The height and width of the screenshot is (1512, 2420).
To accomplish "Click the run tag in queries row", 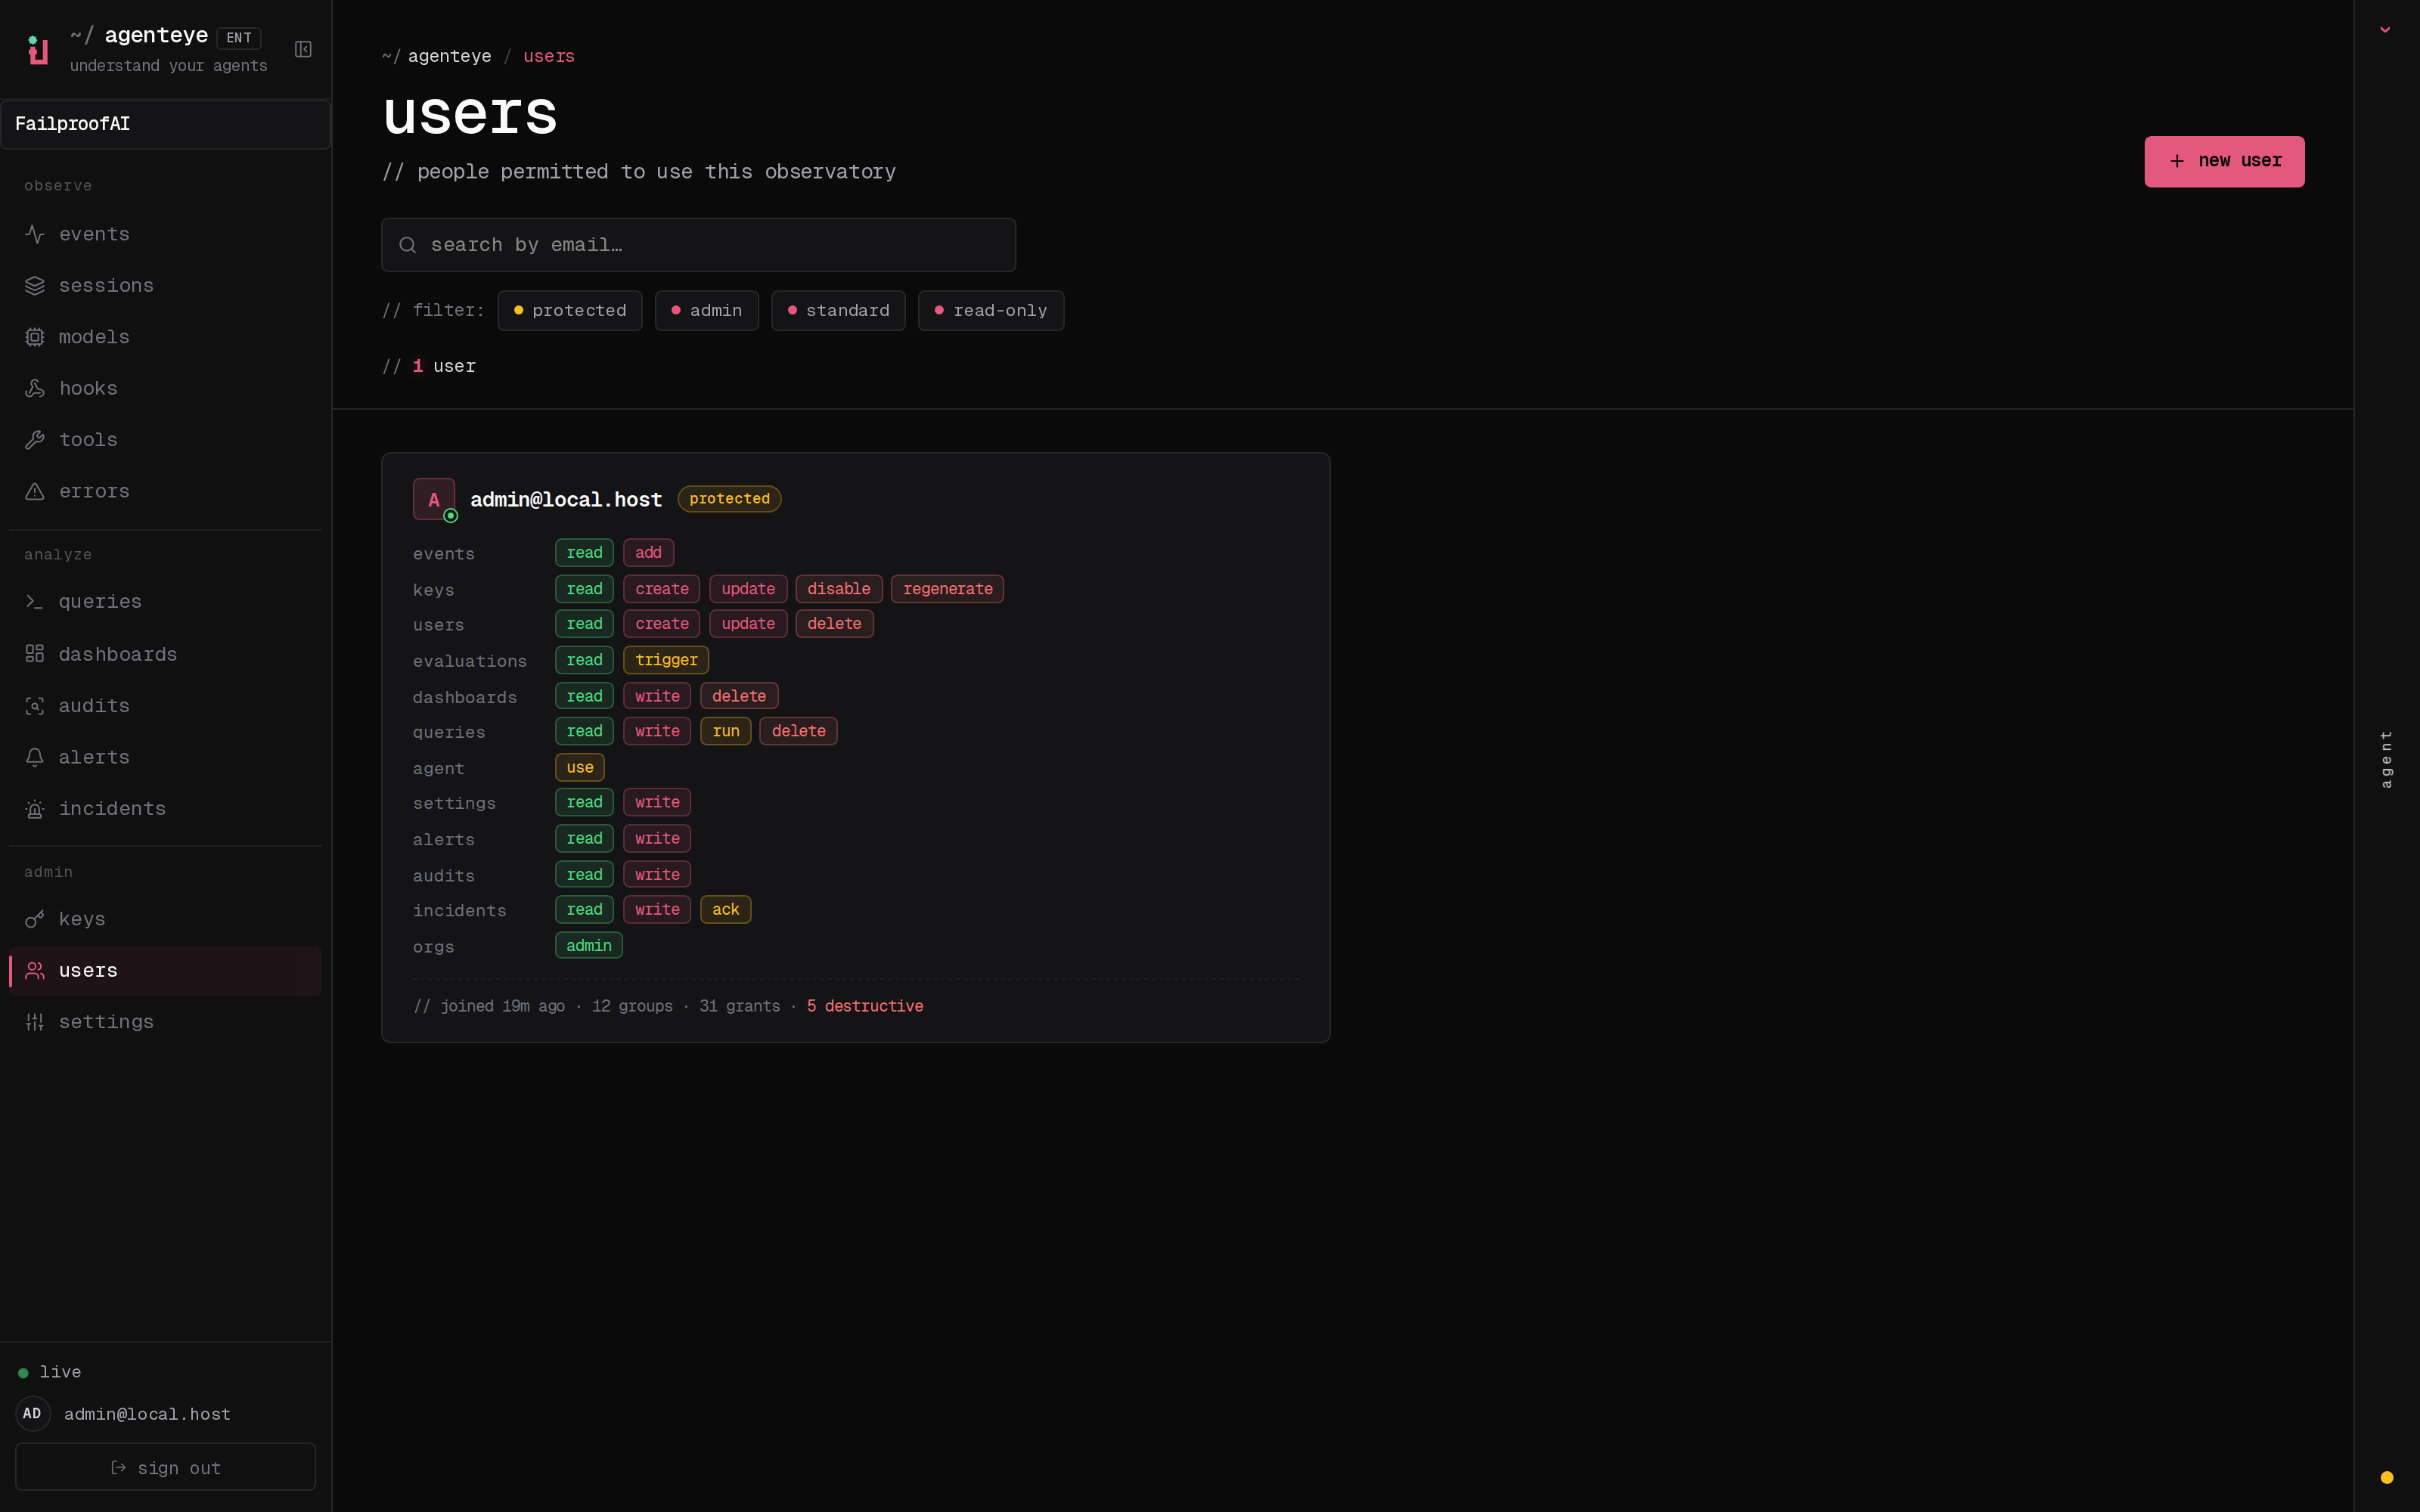I will [725, 731].
